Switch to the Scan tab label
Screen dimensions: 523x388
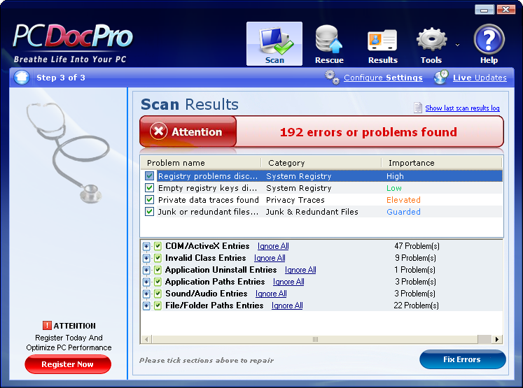click(x=274, y=60)
